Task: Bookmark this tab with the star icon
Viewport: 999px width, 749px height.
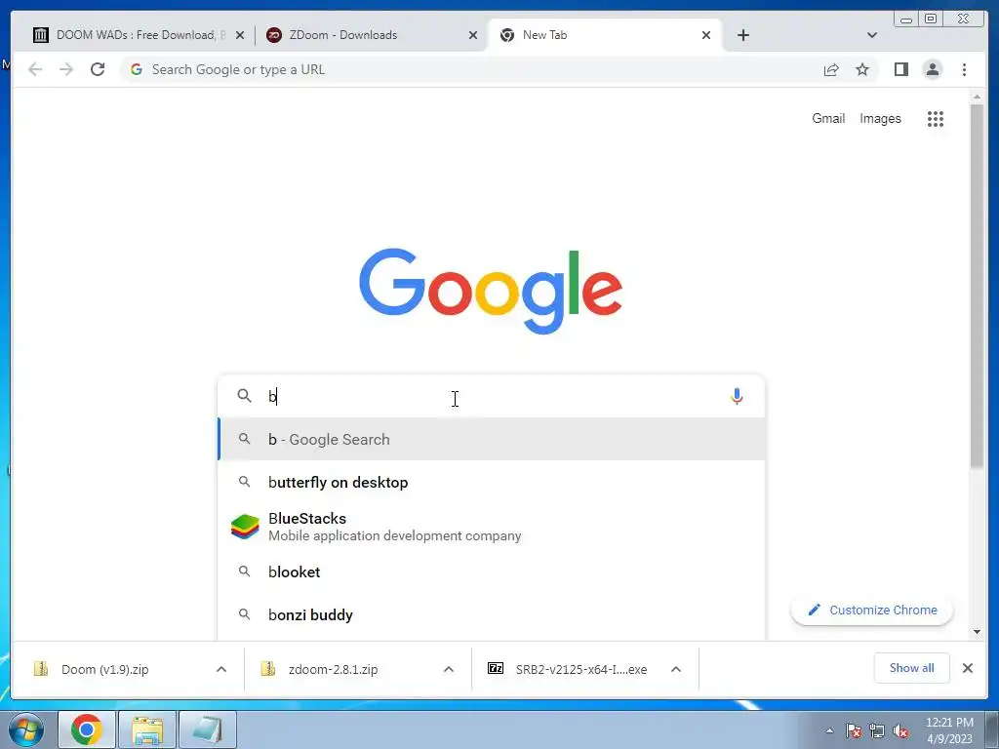Action: [862, 69]
